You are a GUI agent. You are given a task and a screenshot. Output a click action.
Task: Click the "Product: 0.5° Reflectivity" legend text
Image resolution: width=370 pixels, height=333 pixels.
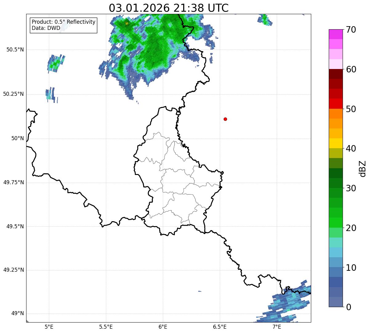(x=64, y=22)
